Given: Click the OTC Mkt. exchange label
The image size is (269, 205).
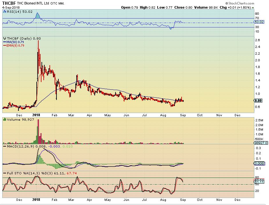Looking at the screenshot, I should 58,4.
